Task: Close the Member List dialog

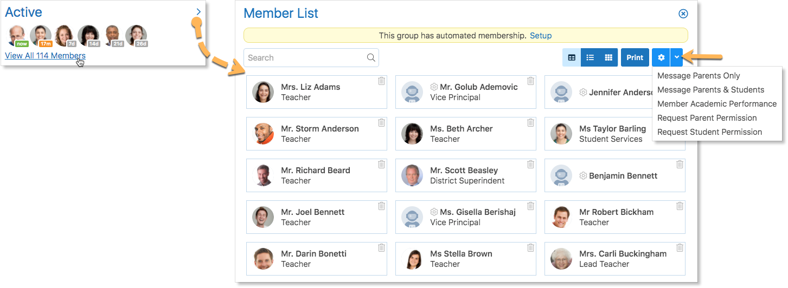Action: coord(683,14)
